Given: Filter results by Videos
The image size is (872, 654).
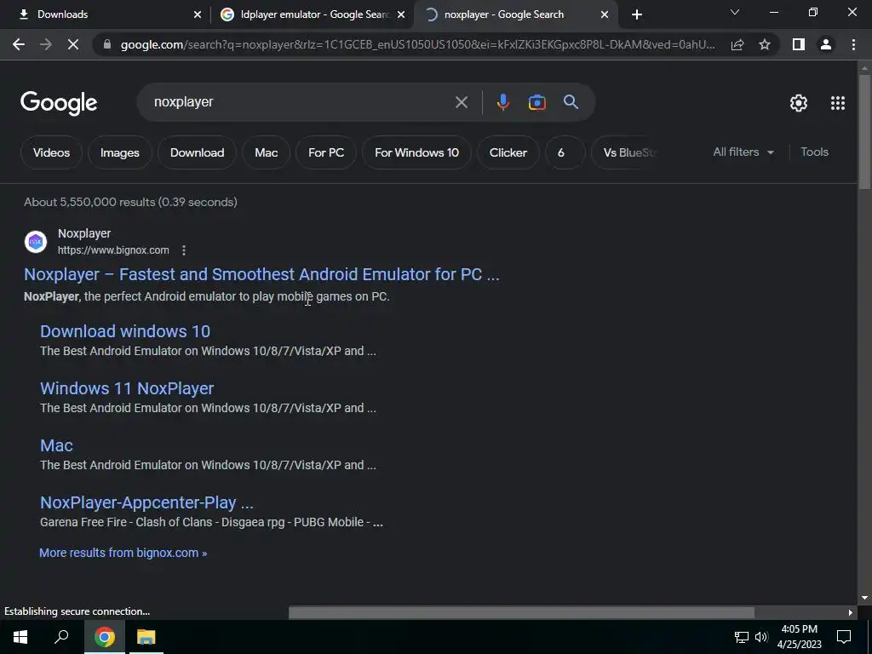Looking at the screenshot, I should pos(51,152).
